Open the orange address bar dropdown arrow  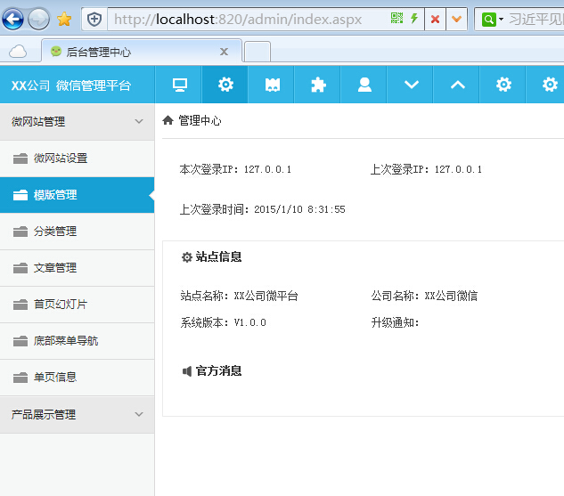[457, 19]
